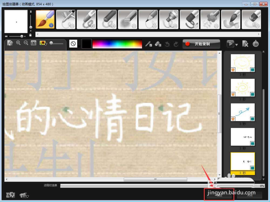The width and height of the screenshot is (270, 202).
Task: Click 开始录制 to start recording
Action: (x=201, y=44)
